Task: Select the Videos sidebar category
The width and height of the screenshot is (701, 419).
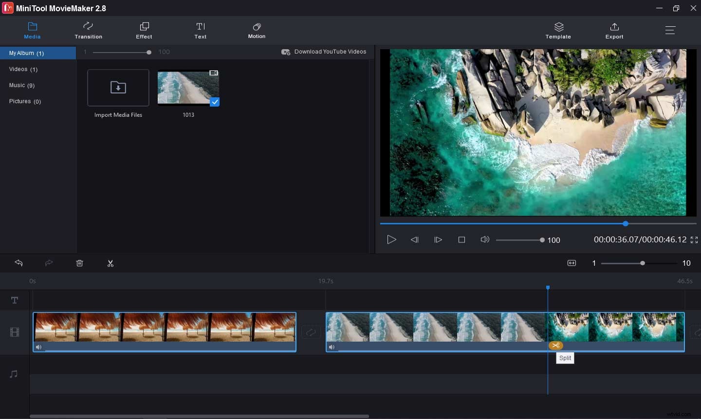Action: (23, 69)
